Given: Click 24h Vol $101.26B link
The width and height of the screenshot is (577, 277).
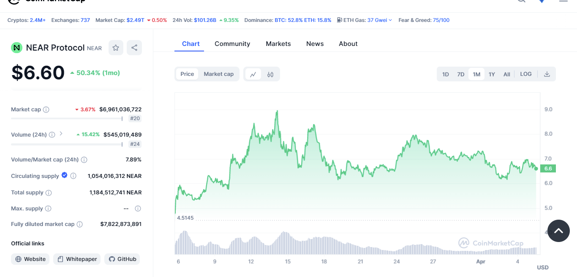Looking at the screenshot, I should pos(206,20).
